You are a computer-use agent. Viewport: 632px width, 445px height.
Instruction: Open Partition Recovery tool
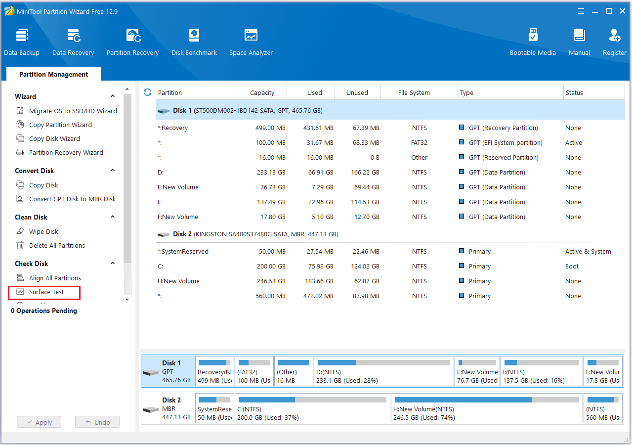pyautogui.click(x=132, y=42)
